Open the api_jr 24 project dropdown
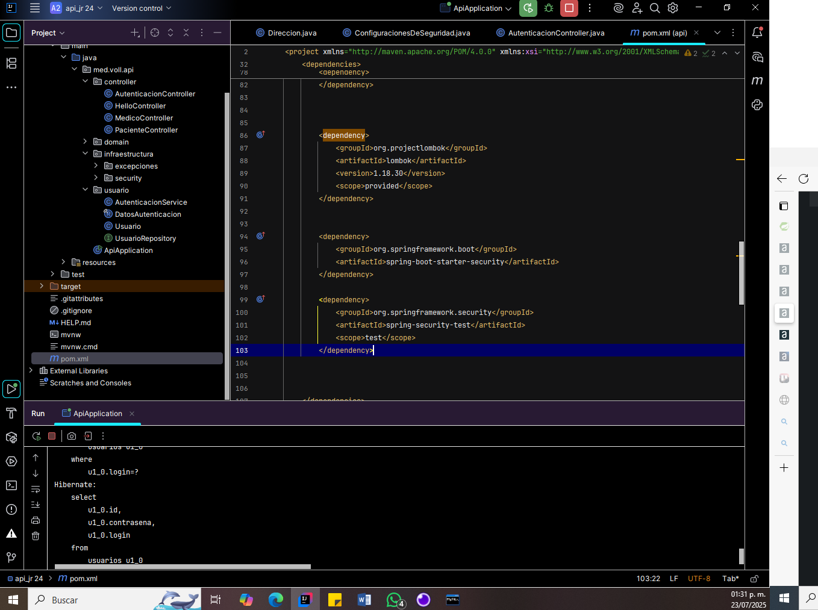Viewport: 818px width, 610px height. [76, 8]
